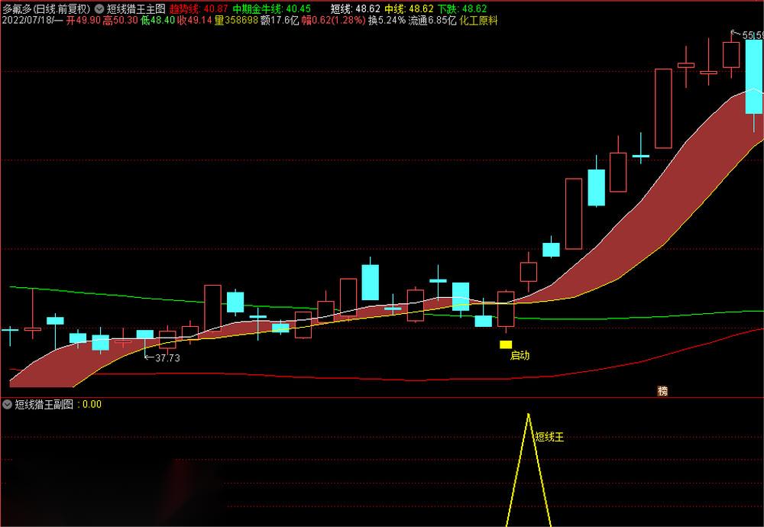Click the turnover amount 额17.6亿
Viewport: 764px width, 527px height.
tap(279, 21)
